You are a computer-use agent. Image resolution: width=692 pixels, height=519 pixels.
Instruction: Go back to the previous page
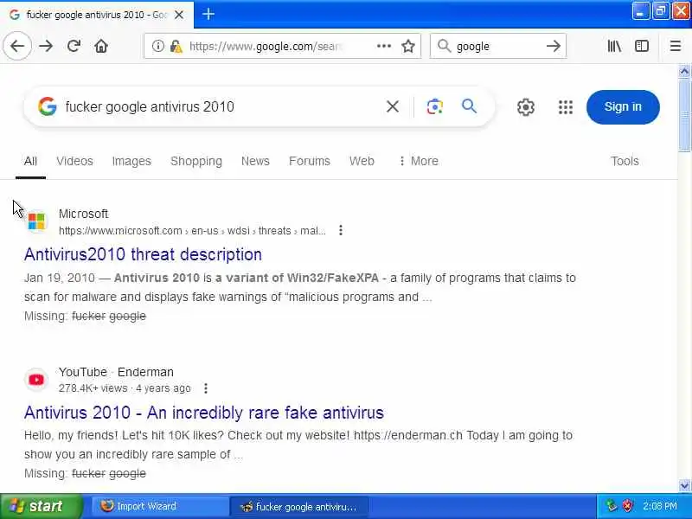pyautogui.click(x=17, y=46)
